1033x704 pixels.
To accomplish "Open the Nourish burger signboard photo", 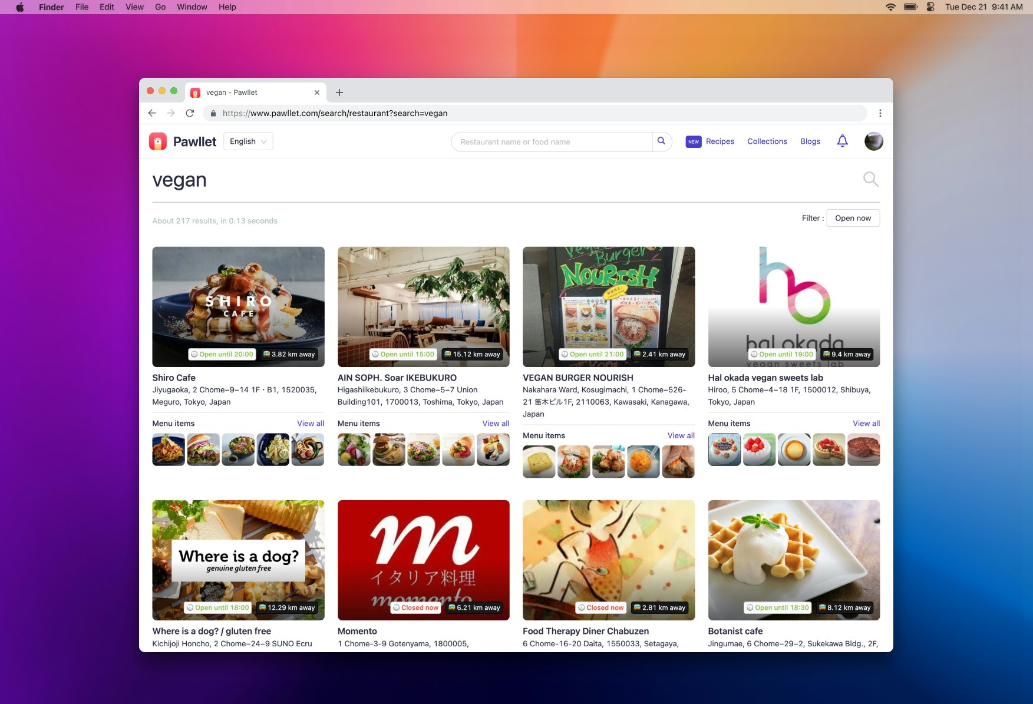I will (x=609, y=306).
